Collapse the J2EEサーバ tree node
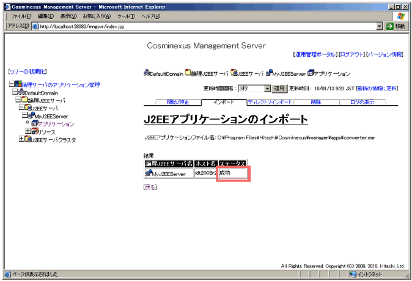412x281 pixels. [x=21, y=107]
